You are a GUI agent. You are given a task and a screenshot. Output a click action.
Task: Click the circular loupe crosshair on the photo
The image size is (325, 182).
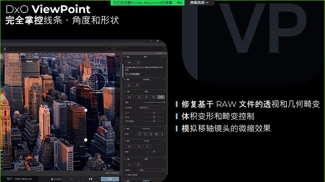[x=97, y=81]
